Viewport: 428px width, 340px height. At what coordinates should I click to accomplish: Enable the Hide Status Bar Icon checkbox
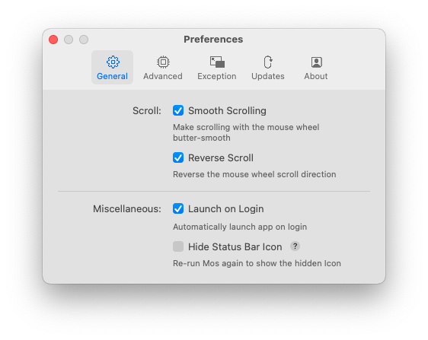(x=178, y=246)
